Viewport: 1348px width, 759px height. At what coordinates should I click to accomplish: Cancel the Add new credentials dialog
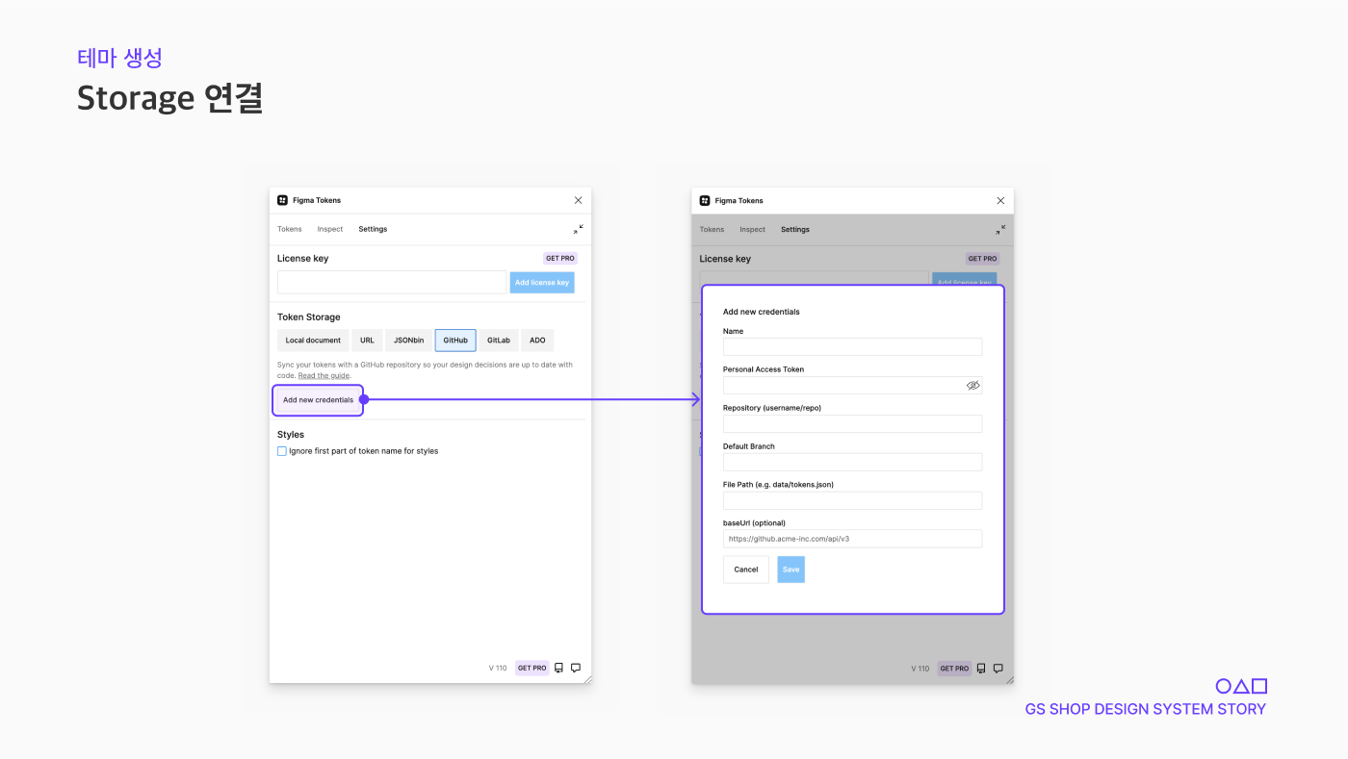pos(746,569)
